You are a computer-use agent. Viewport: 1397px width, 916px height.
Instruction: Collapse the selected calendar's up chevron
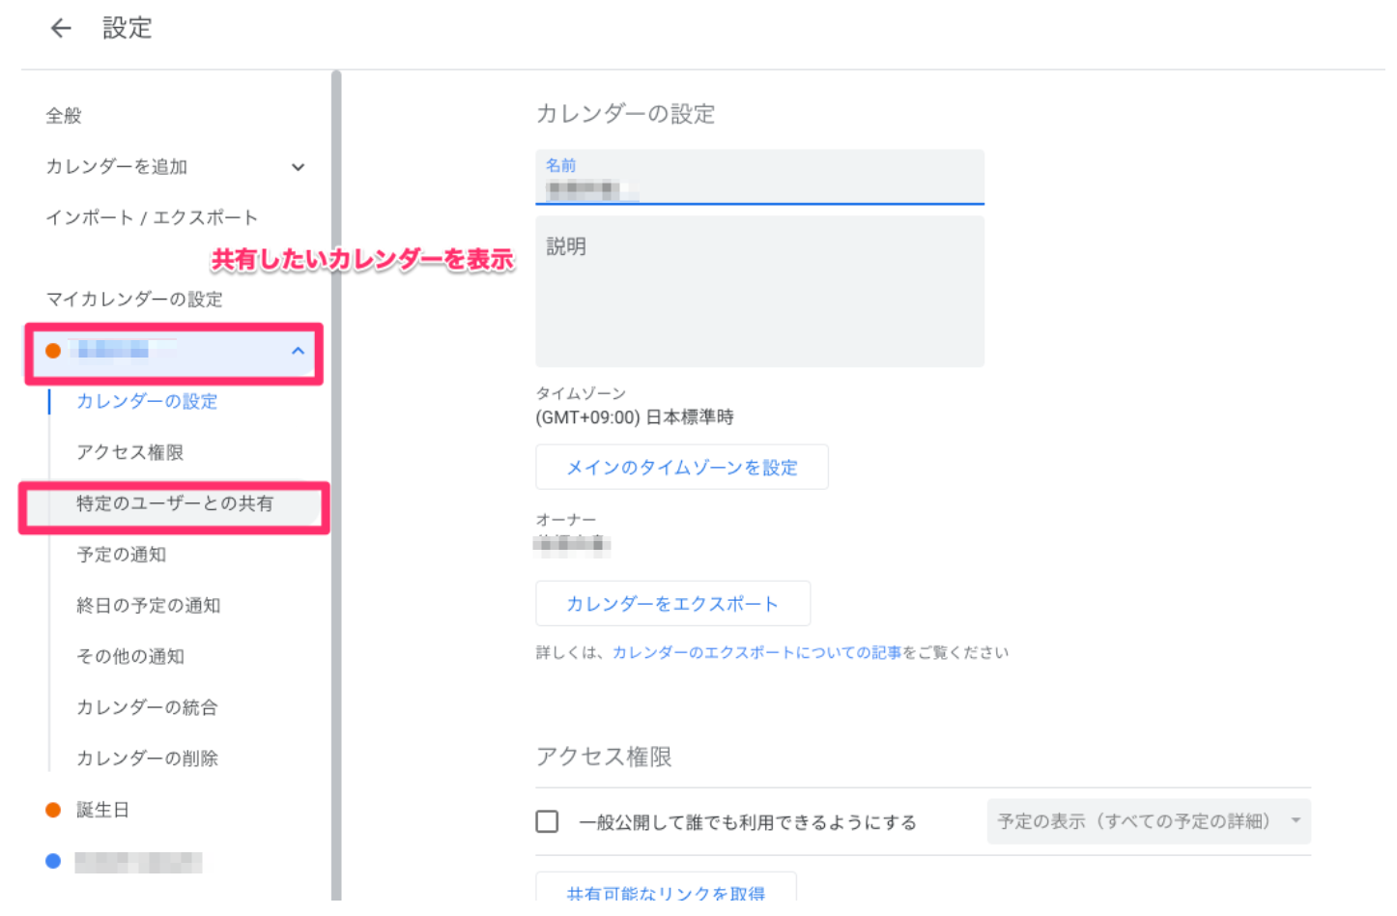coord(298,351)
